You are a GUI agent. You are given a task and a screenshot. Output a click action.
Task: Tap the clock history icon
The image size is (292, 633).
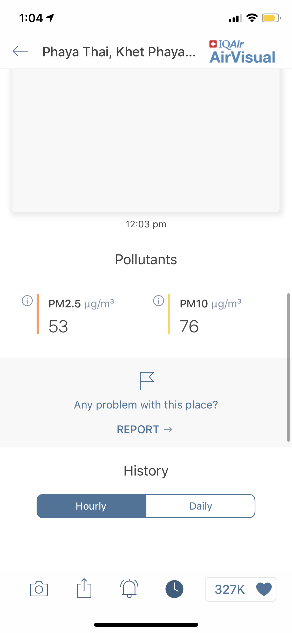tap(174, 589)
